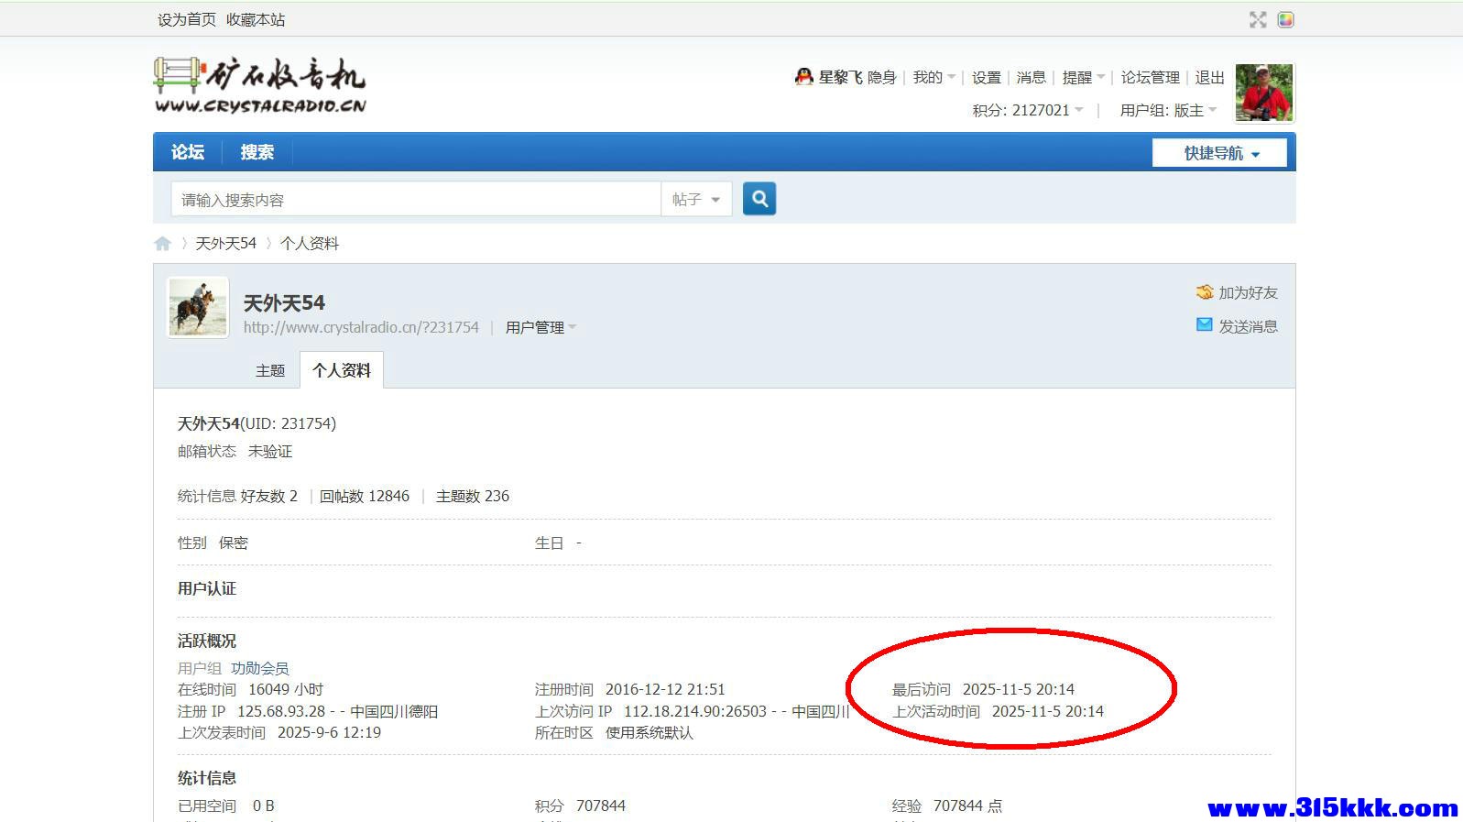Click 设置 in the user menu
This screenshot has width=1463, height=822.
pyautogui.click(x=987, y=78)
